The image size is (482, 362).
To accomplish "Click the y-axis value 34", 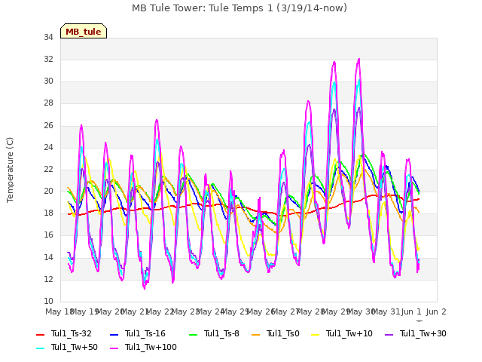I will pos(48,37).
